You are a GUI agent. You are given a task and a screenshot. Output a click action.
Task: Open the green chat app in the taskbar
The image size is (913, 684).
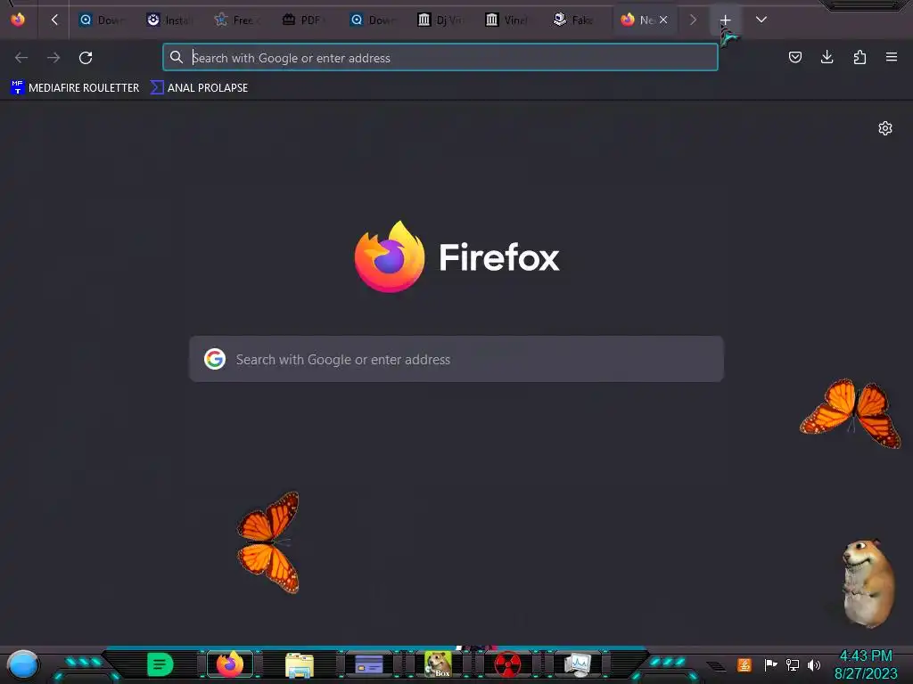(x=160, y=664)
